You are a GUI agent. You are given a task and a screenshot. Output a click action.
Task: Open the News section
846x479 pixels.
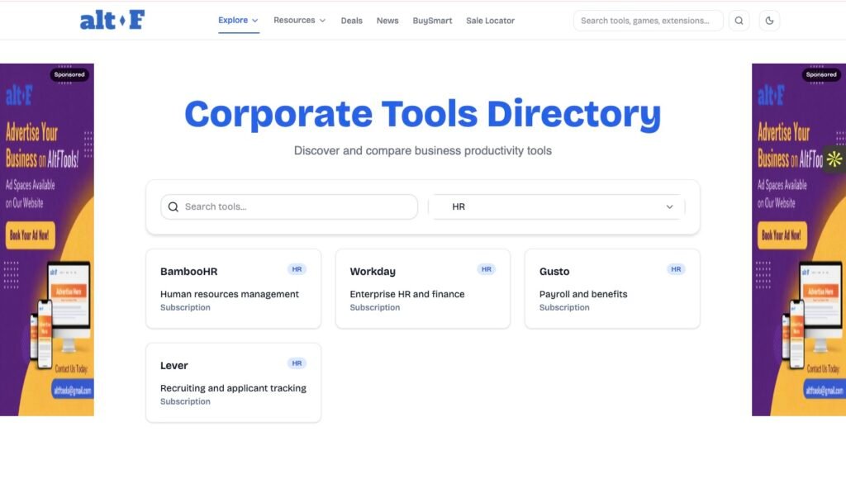387,21
